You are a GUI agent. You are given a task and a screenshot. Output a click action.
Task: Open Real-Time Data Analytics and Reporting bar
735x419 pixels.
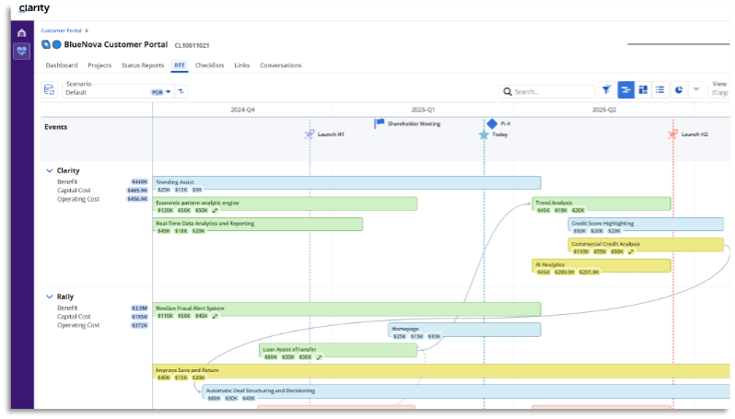coord(257,224)
